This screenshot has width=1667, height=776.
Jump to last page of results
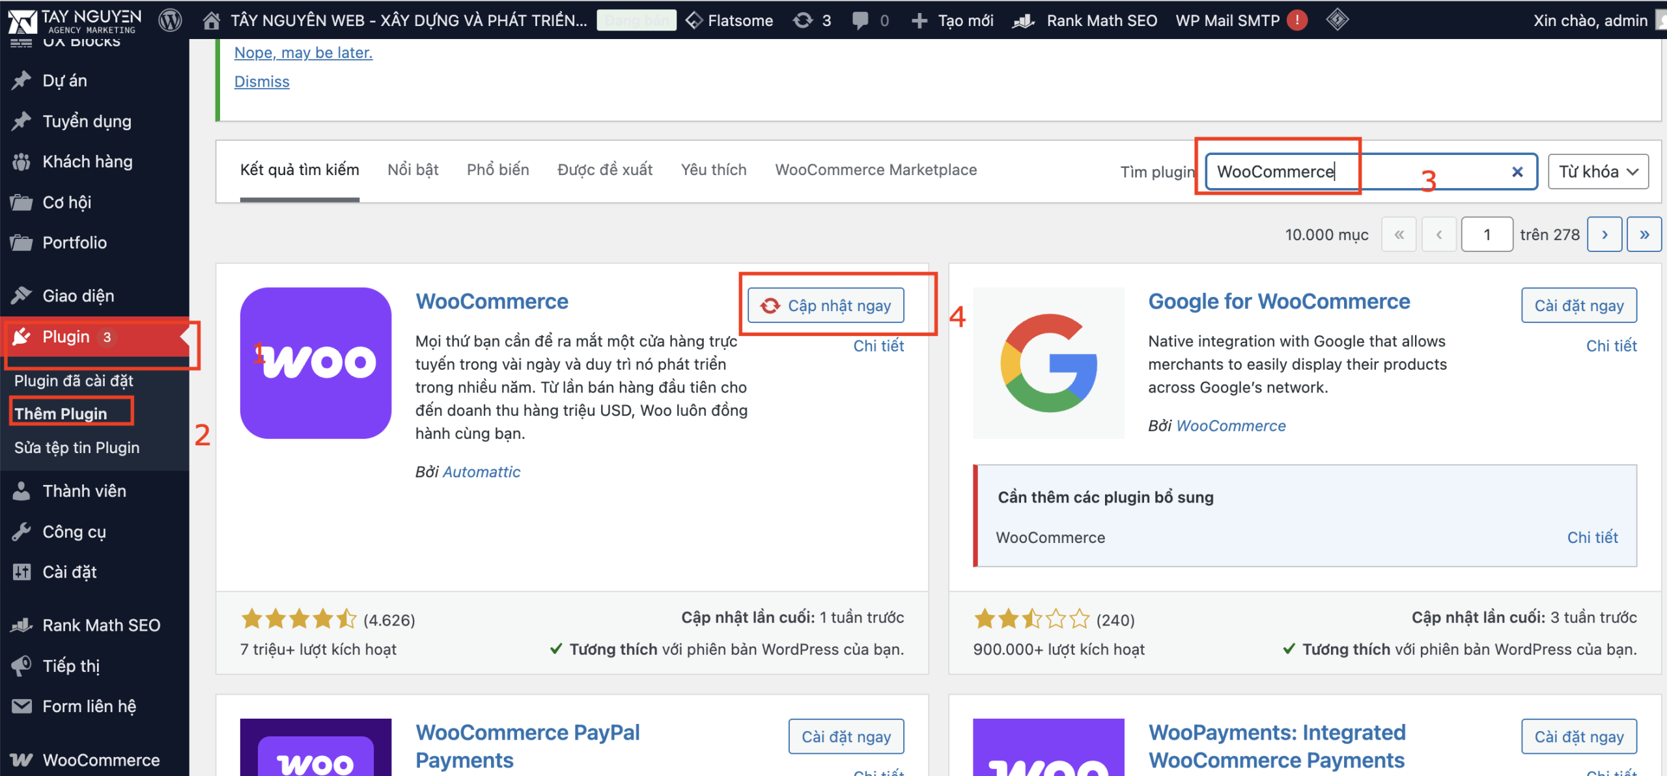click(x=1644, y=234)
